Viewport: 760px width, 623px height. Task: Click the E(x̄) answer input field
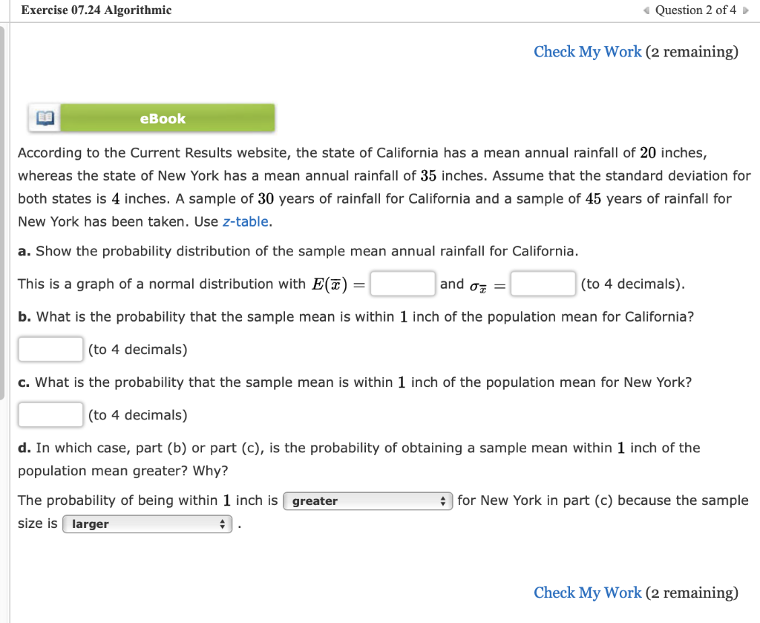click(402, 284)
